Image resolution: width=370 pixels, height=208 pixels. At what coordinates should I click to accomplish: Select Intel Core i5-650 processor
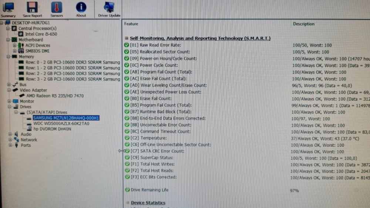point(41,34)
